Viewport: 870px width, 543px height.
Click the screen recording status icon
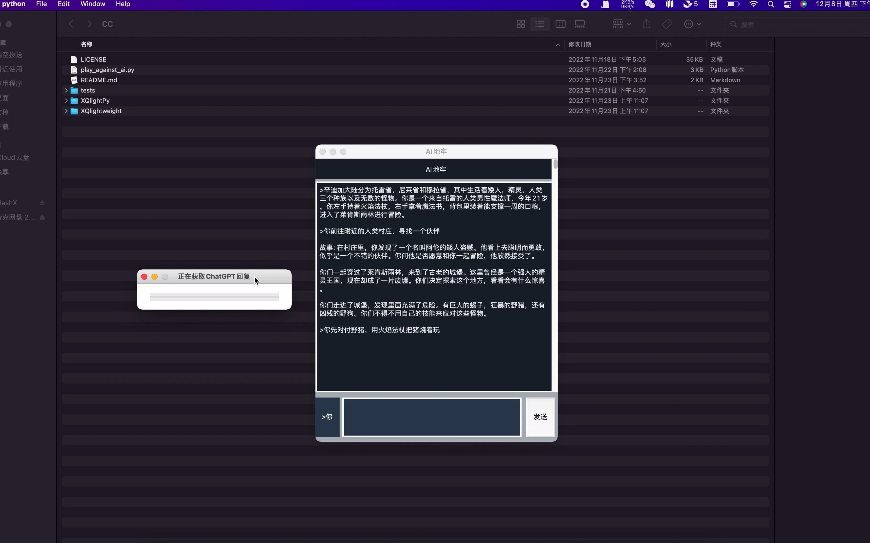[x=585, y=4]
